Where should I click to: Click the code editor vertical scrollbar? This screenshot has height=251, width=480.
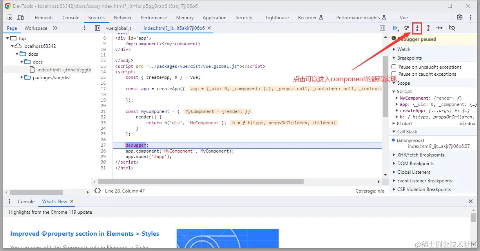[x=385, y=86]
